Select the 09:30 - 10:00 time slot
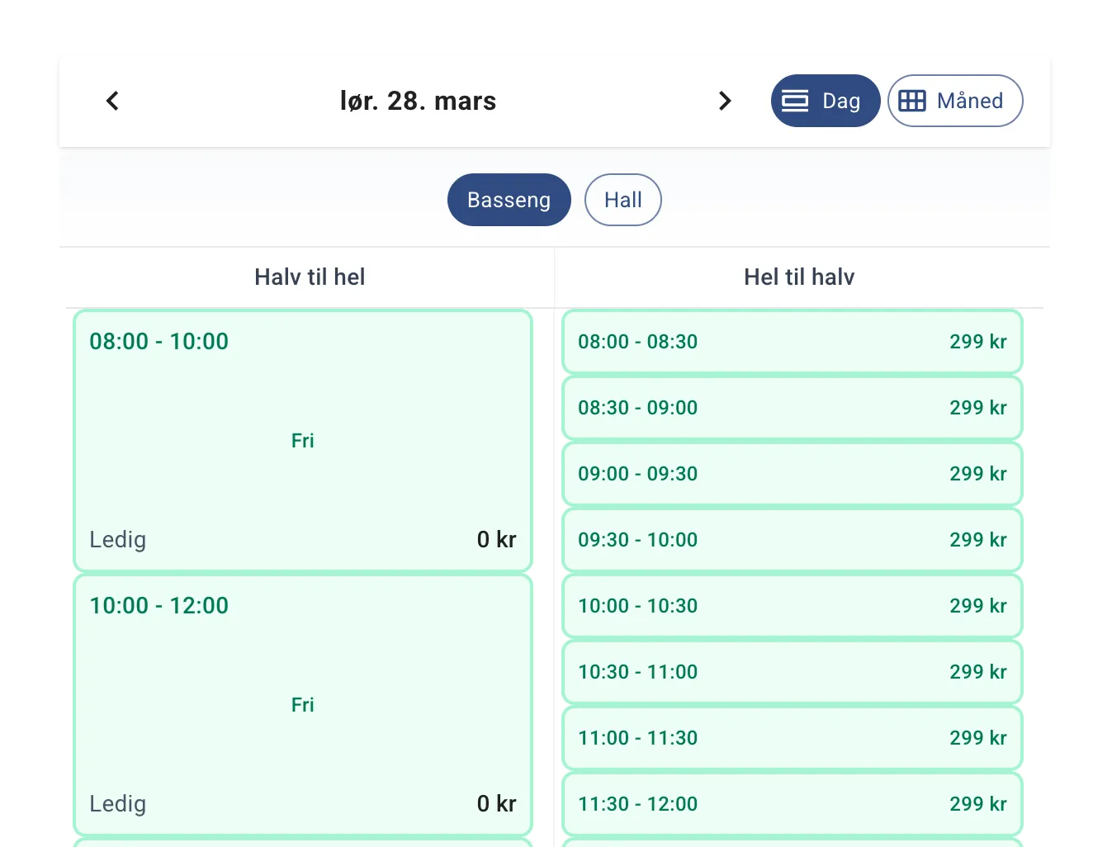The width and height of the screenshot is (1093, 847). pyautogui.click(x=792, y=540)
